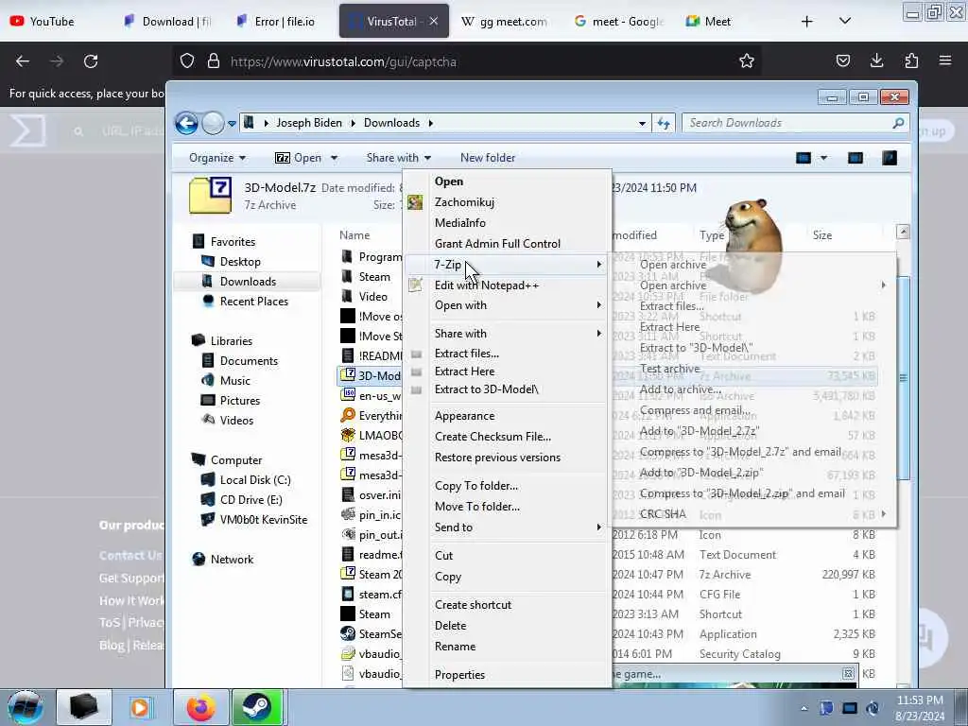Select Properties in the context menu
The image size is (968, 726).
point(459,675)
